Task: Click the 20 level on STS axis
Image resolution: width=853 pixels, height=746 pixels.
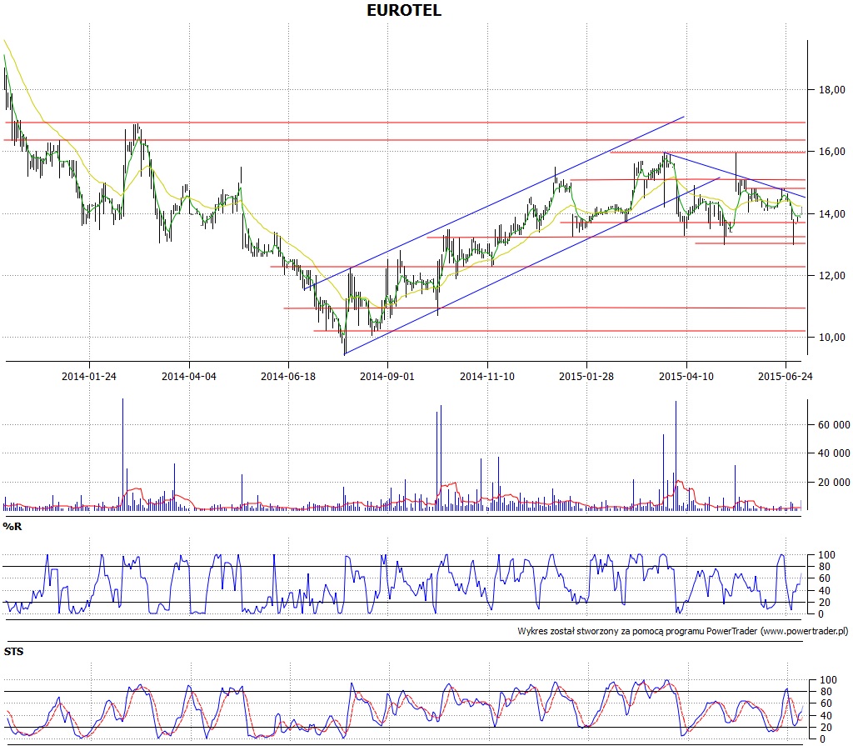Action: point(826,728)
